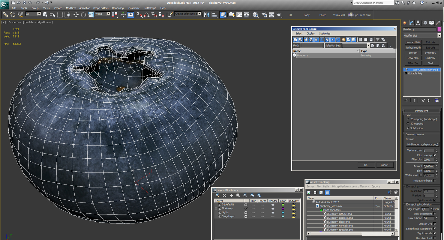This screenshot has height=240, width=444.
Task: Toggle Smooth UVs At Borders checkbox
Action: (435, 229)
